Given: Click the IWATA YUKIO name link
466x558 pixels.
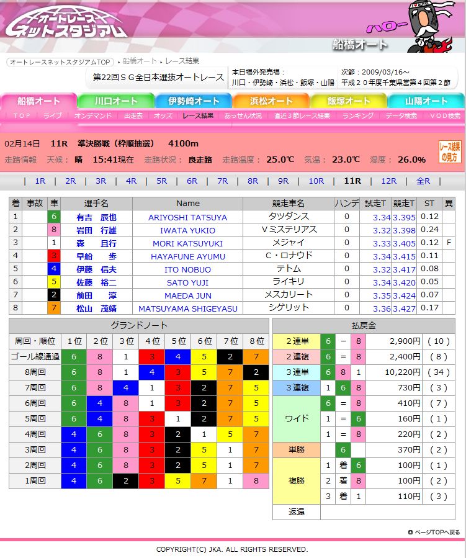Looking at the screenshot, I should tap(187, 231).
